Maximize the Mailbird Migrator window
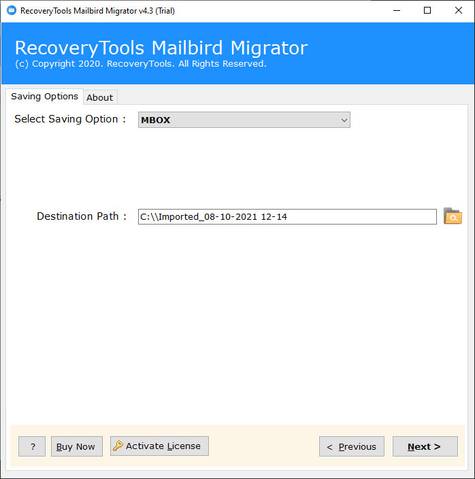 pyautogui.click(x=427, y=11)
